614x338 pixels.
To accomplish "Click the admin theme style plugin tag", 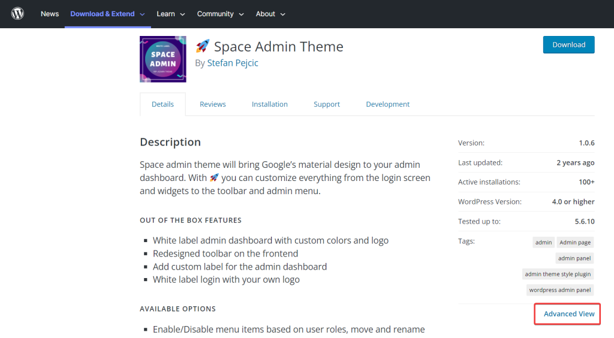I will click(x=558, y=274).
